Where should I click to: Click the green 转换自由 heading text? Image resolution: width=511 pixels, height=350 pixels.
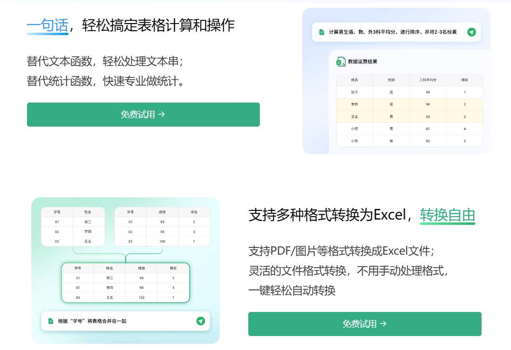(447, 215)
